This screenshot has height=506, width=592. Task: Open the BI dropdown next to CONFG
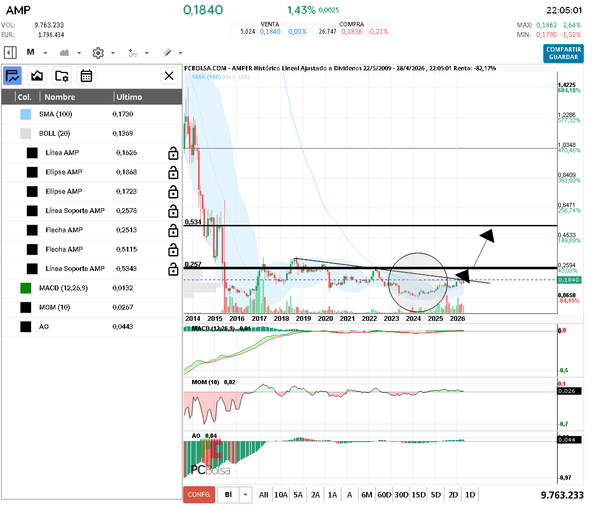(x=246, y=495)
